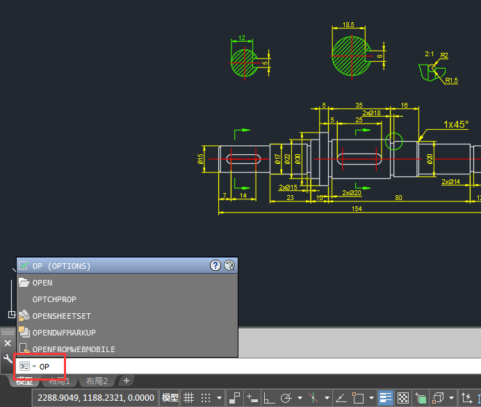Click the web search icon beside help

[x=229, y=265]
